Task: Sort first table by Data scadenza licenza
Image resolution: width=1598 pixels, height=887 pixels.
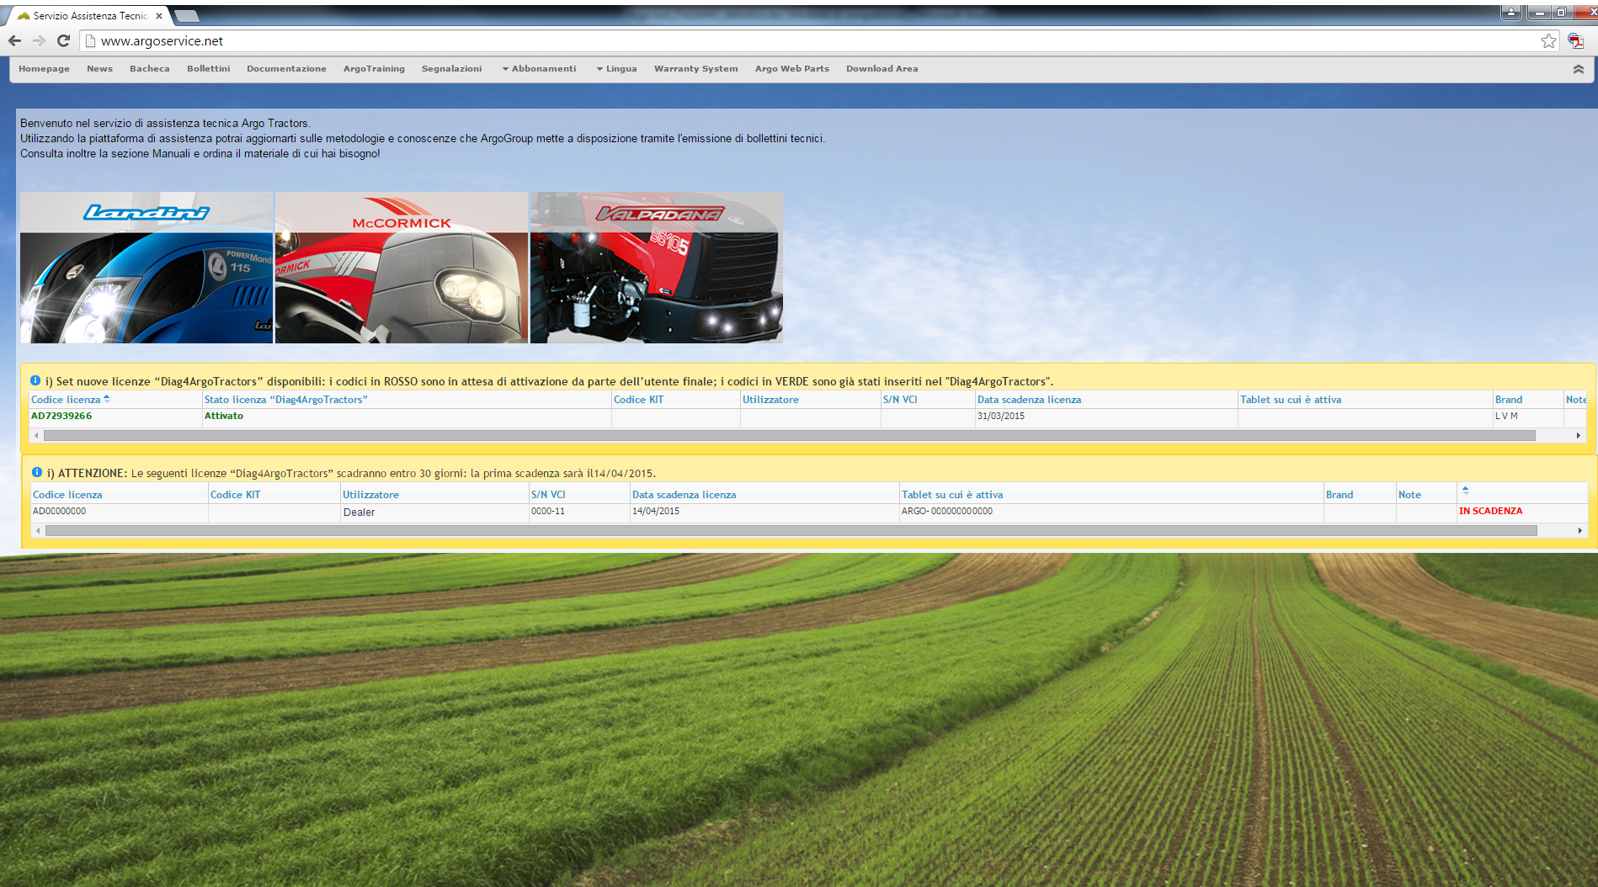Action: (1029, 400)
